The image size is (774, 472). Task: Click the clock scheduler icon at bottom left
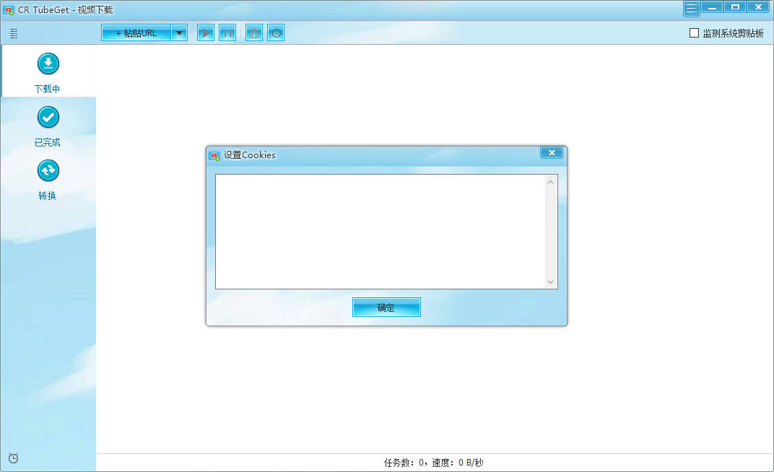coord(13,458)
